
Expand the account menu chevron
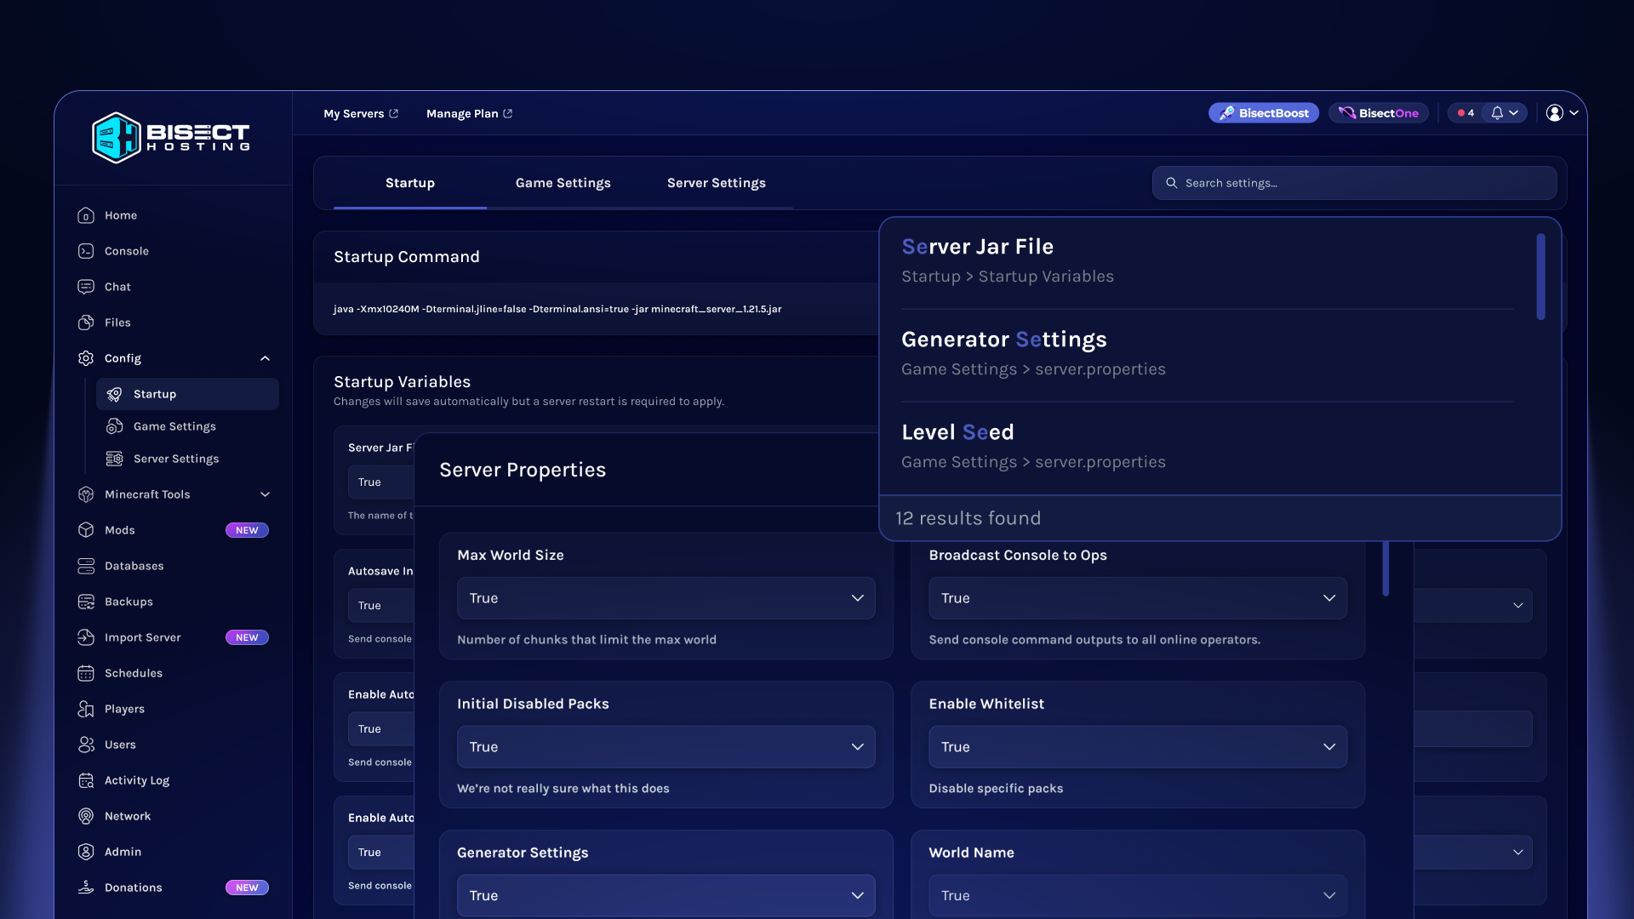[1574, 113]
